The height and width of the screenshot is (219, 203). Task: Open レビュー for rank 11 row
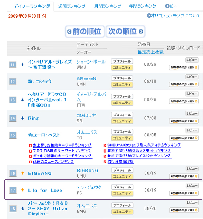(x=192, y=60)
